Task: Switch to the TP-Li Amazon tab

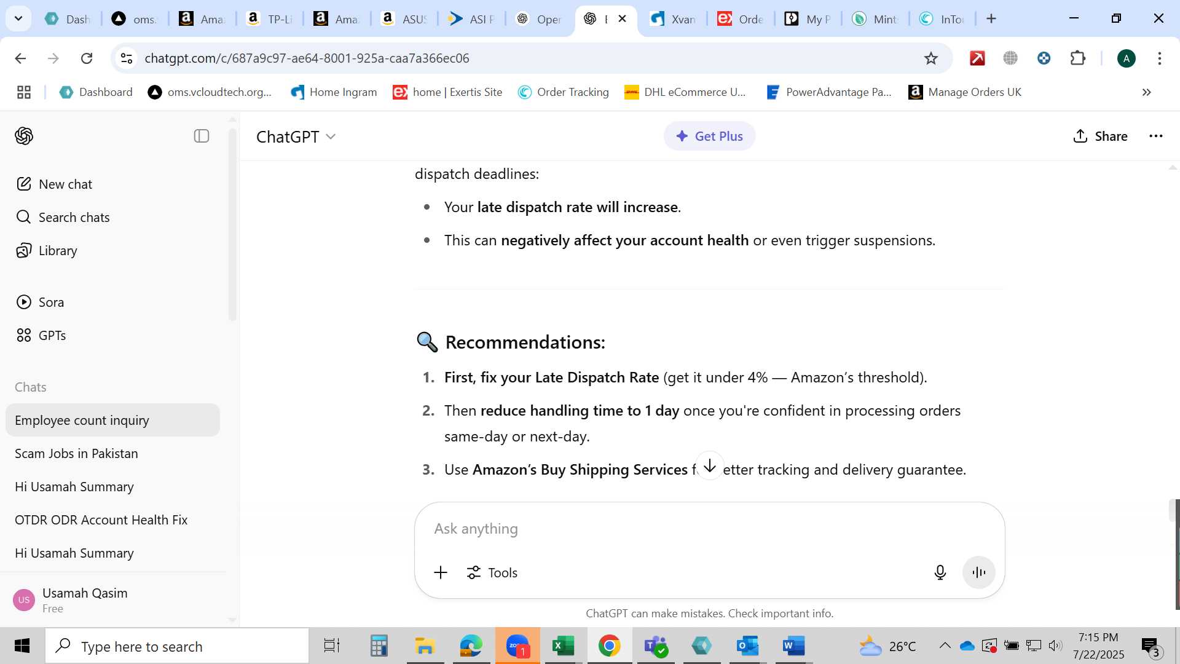Action: coord(269,19)
